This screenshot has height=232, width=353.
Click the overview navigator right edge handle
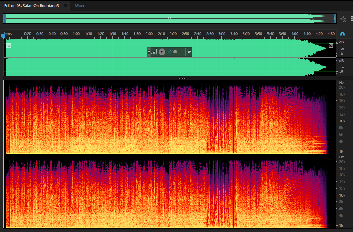(x=335, y=19)
